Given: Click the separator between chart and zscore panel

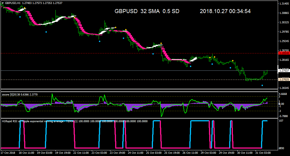Looking at the screenshot, I should click(x=139, y=90).
